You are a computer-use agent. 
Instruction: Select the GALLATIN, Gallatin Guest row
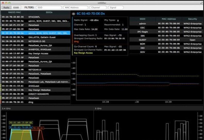click(36, 37)
